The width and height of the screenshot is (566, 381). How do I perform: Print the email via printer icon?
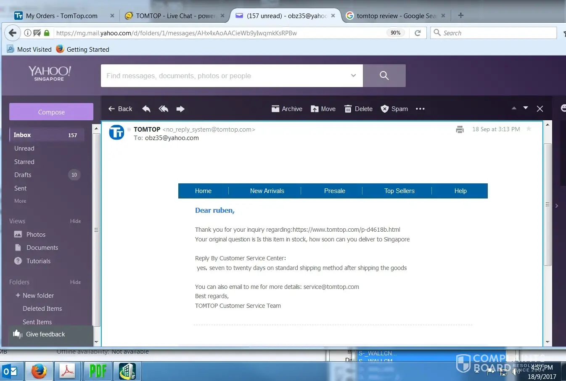pyautogui.click(x=460, y=130)
